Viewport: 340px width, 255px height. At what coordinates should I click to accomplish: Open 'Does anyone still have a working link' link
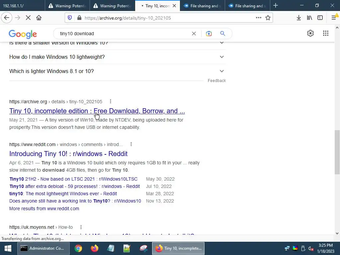coord(75,201)
